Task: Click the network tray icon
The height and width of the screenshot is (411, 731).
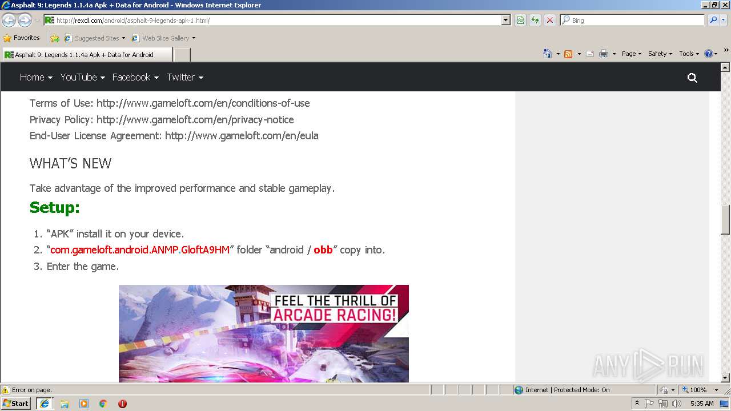Action: coord(663,404)
